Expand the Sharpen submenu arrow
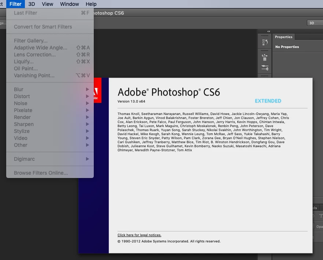The width and height of the screenshot is (323, 260). point(87,124)
